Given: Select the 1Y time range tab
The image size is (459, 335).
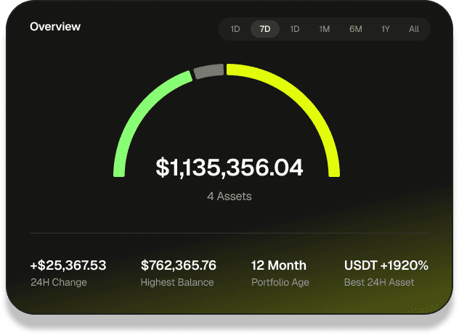Looking at the screenshot, I should (385, 29).
